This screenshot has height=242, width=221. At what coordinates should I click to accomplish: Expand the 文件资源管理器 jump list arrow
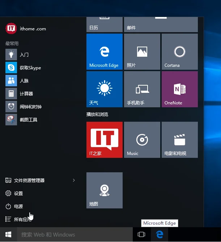[x=74, y=180]
